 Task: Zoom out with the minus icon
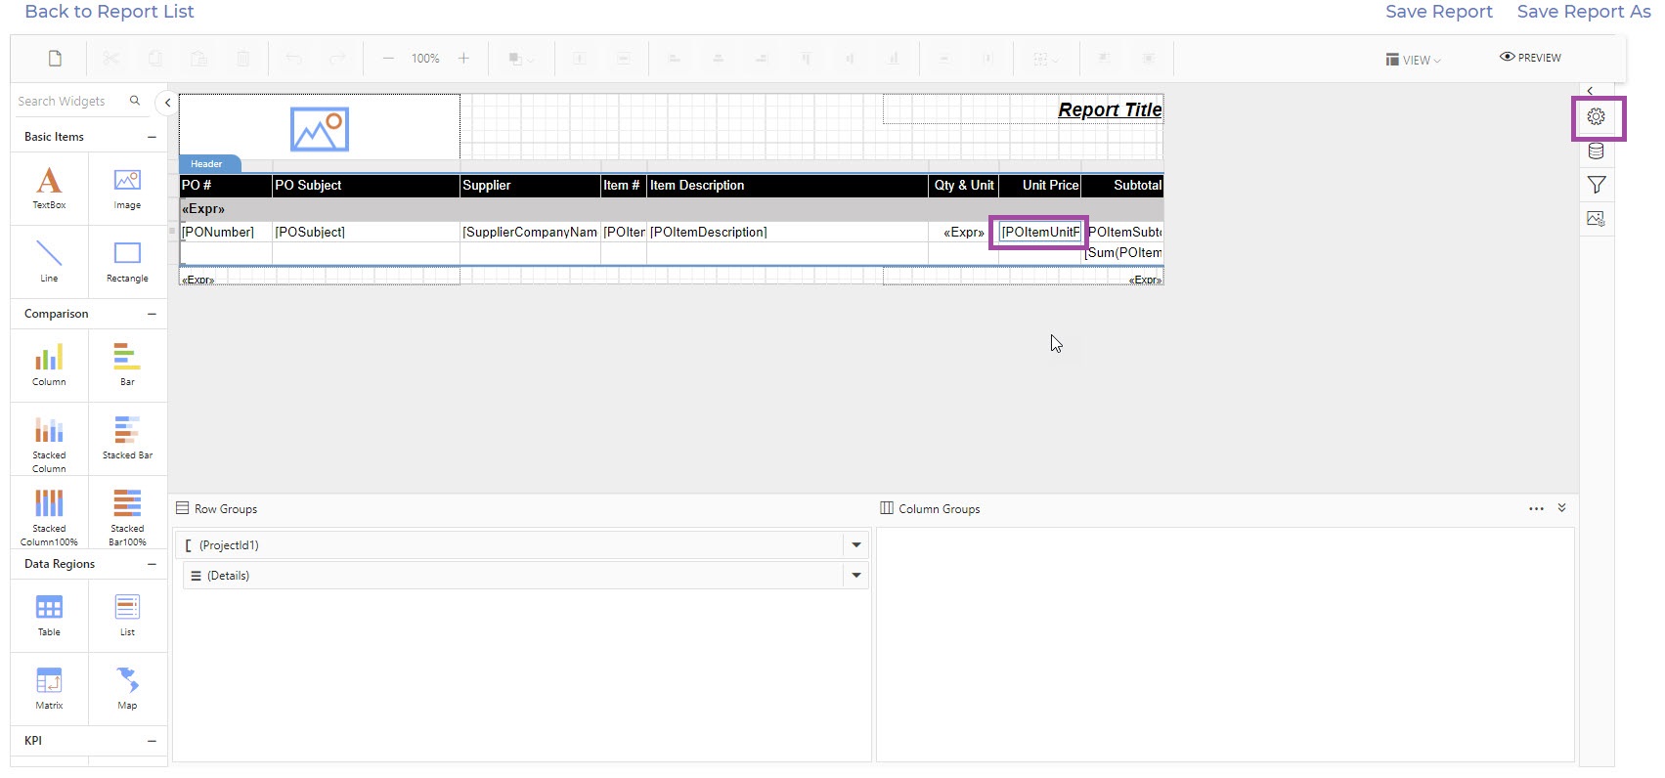tap(388, 59)
